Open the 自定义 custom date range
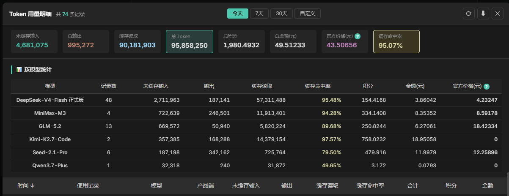Viewport: 509px width, 196px height. (308, 14)
